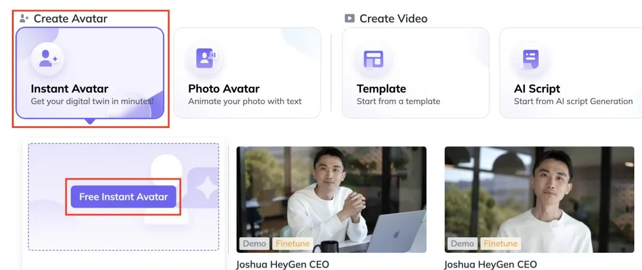Click the AI Script document icon
Viewport: 642px width, 270px height.
coord(530,58)
